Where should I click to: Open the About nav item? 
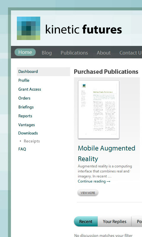[104, 53]
